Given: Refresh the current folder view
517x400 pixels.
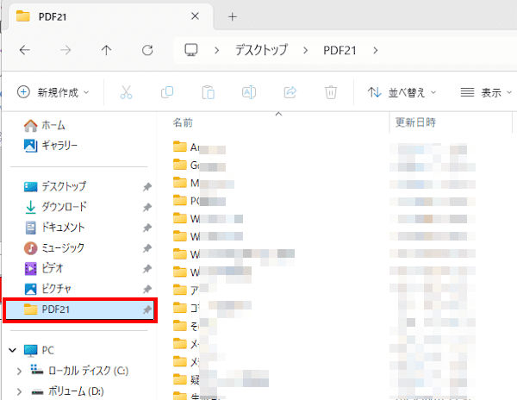Looking at the screenshot, I should [x=147, y=50].
